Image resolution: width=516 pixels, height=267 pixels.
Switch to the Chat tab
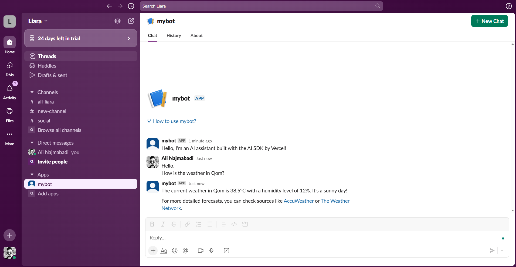click(152, 36)
